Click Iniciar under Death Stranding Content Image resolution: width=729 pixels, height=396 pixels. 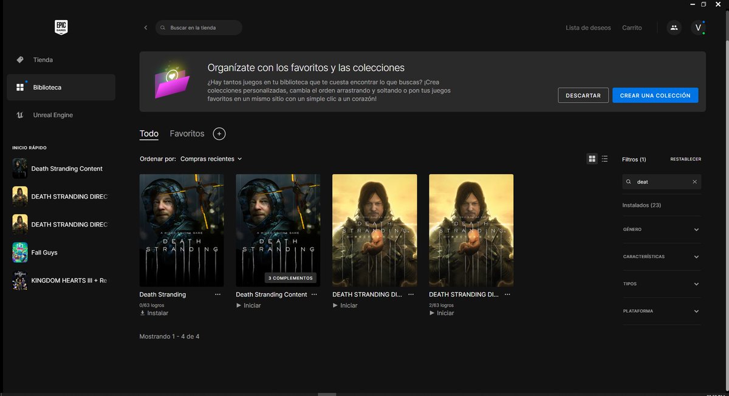tap(248, 306)
